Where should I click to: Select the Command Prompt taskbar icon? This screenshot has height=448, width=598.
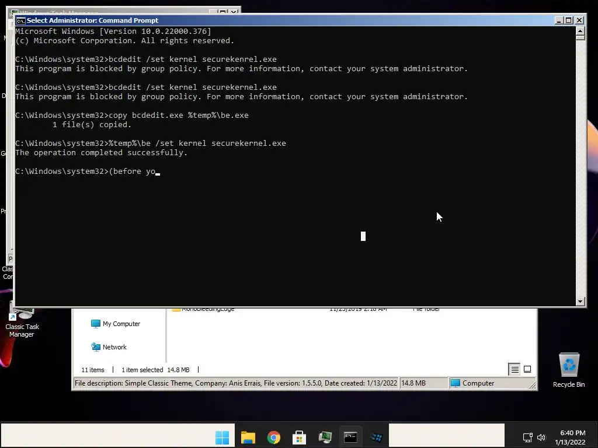(350, 437)
